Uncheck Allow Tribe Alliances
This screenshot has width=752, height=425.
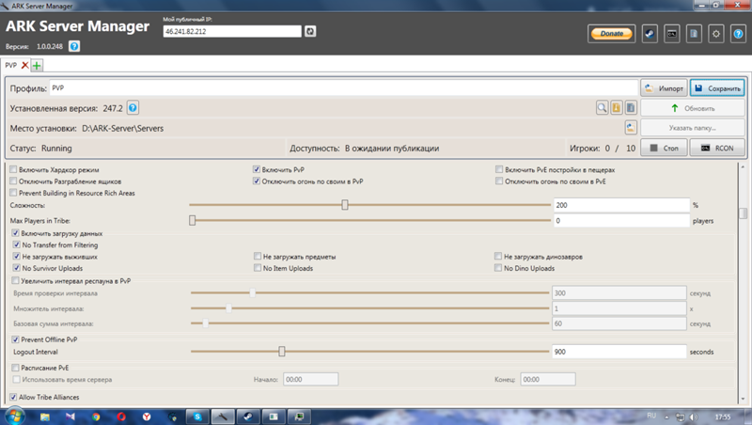[x=13, y=397]
